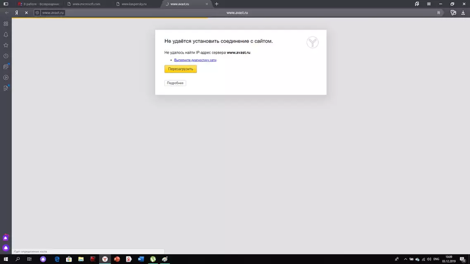Open Microsoft Store from taskbar

(69, 259)
